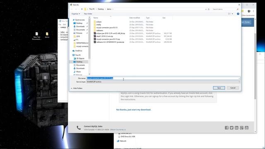Image resolution: width=265 pixels, height=149 pixels.
Task: Click demo in the breadcrumb path
Action: pos(109,9)
